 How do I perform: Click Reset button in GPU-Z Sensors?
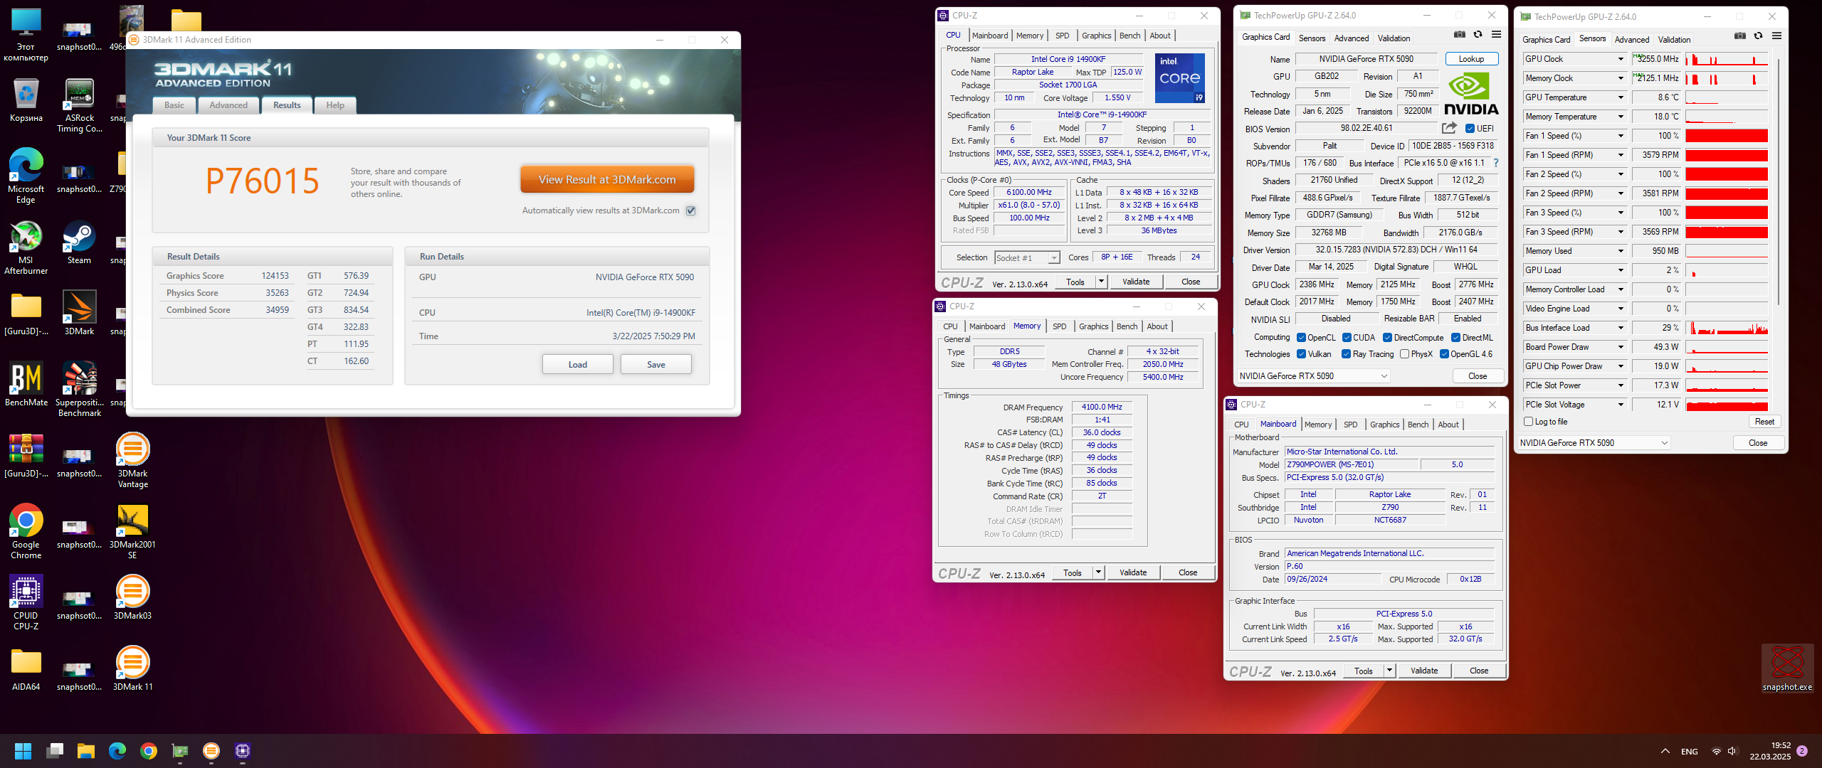tap(1764, 422)
